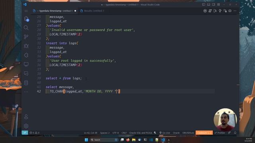Split the editor to the right
The height and width of the screenshot is (143, 255).
click(x=230, y=11)
